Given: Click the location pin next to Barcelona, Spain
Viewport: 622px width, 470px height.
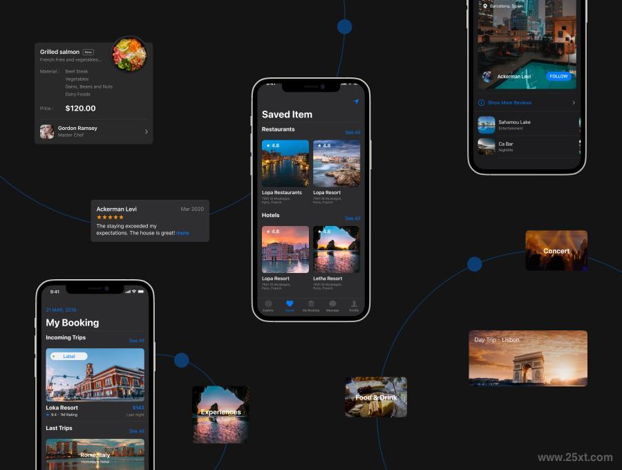Looking at the screenshot, I should click(x=484, y=6).
